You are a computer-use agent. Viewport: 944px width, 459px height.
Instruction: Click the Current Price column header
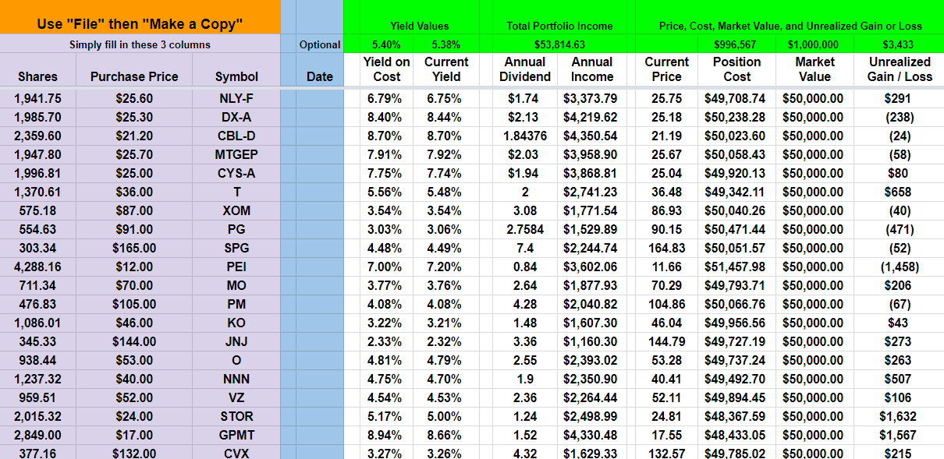[667, 69]
